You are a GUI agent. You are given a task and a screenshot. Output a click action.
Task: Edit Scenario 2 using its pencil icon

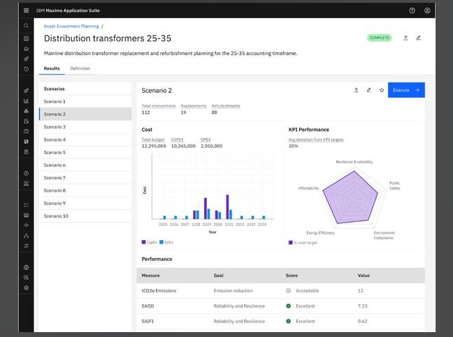pyautogui.click(x=369, y=90)
